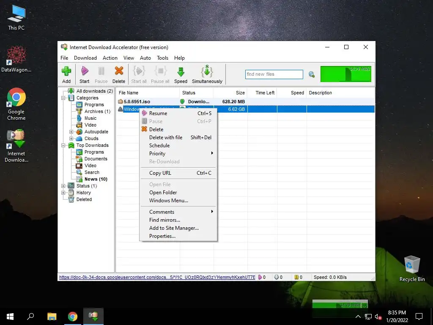Open the Recycle Bin desktop icon
This screenshot has height=325, width=433.
tap(412, 268)
